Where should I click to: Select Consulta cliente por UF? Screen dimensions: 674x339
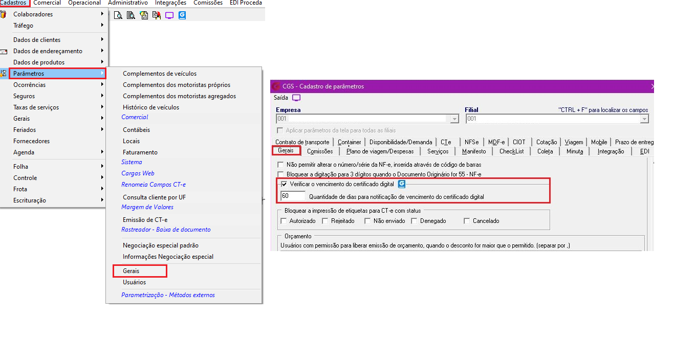(154, 197)
